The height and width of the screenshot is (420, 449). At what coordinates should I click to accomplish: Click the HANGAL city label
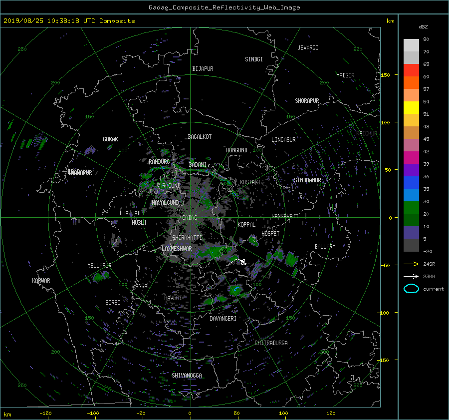(x=141, y=286)
